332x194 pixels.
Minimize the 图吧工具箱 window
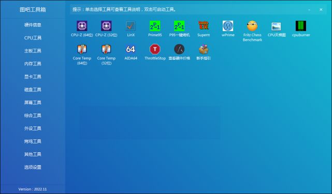[309, 10]
